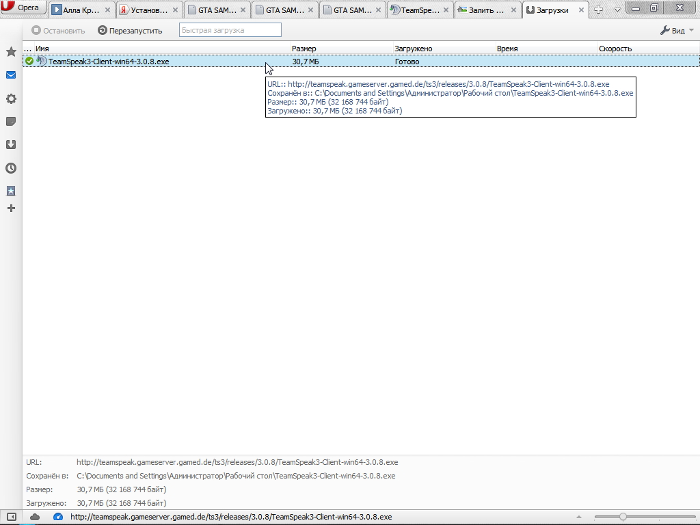Click the Opera Turbo speedometer icon
Image resolution: width=700 pixels, height=525 pixels.
click(x=58, y=517)
